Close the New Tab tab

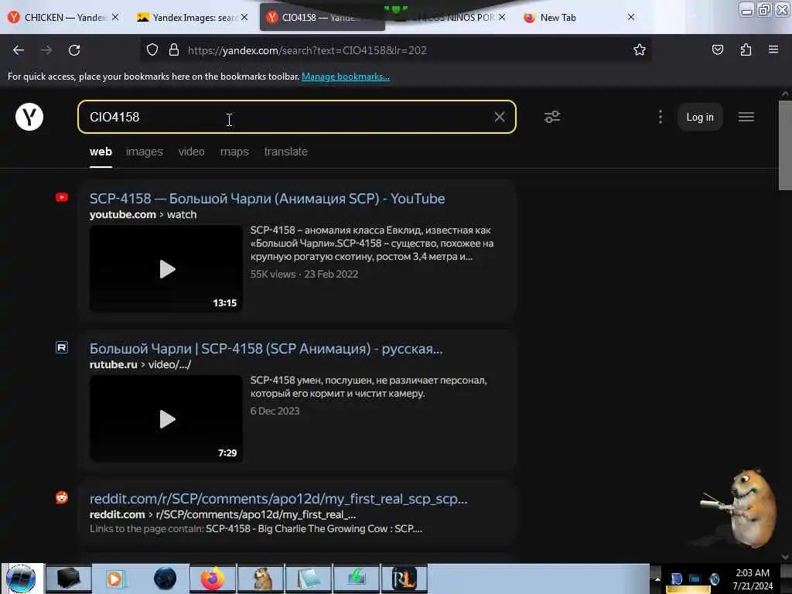coord(631,17)
